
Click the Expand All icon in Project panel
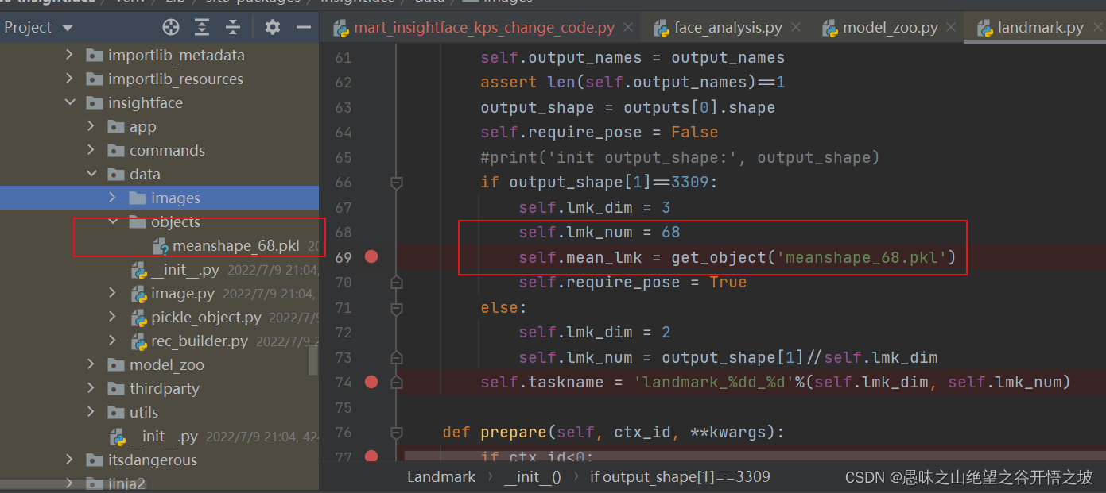click(x=202, y=28)
